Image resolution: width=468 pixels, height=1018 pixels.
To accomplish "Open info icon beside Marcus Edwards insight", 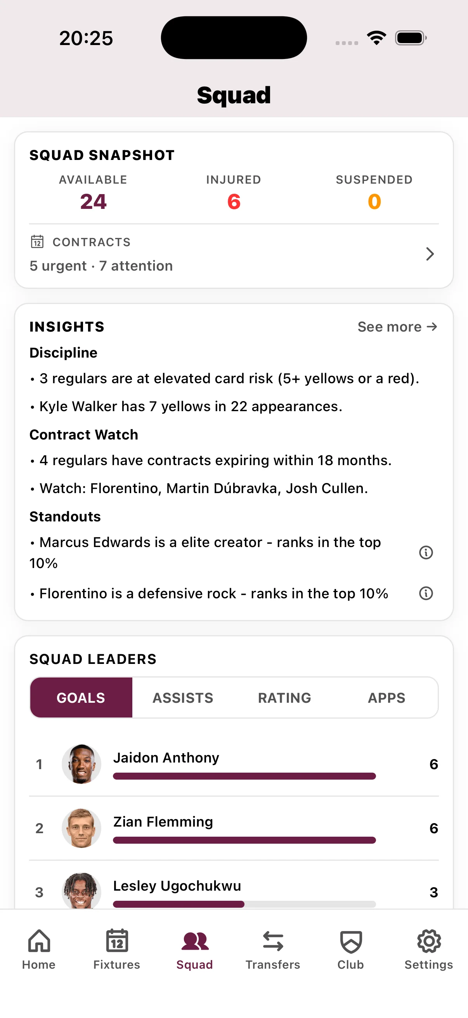I will point(425,552).
